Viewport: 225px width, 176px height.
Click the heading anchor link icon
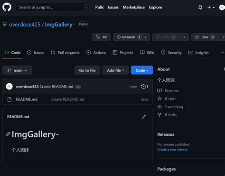[8, 134]
